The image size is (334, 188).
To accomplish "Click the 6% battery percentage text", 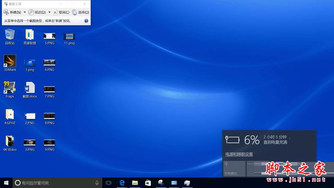I will pos(252,140).
